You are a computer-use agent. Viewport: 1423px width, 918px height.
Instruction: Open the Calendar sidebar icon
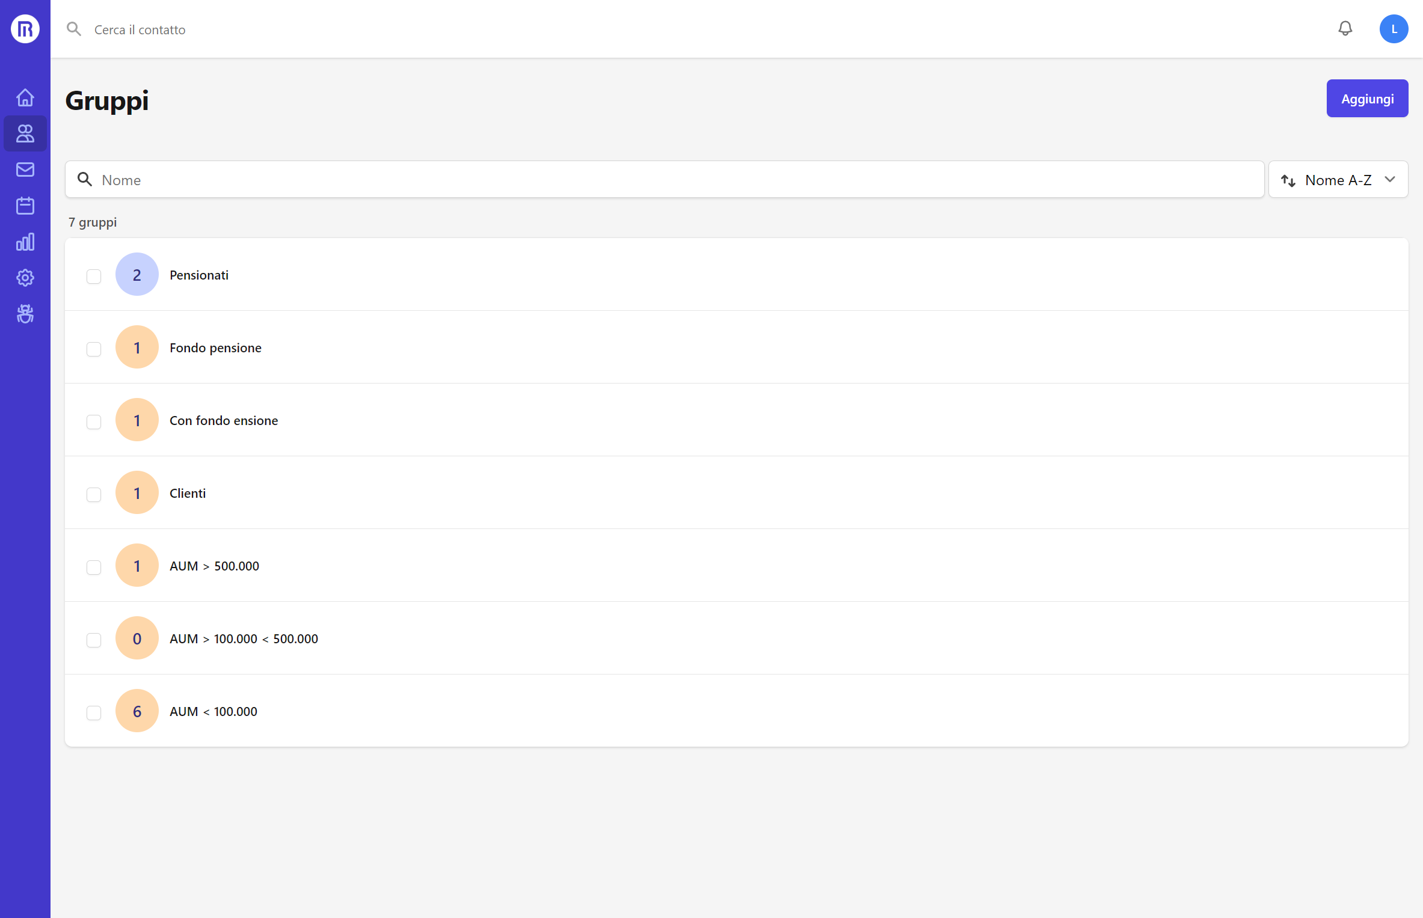pos(25,206)
